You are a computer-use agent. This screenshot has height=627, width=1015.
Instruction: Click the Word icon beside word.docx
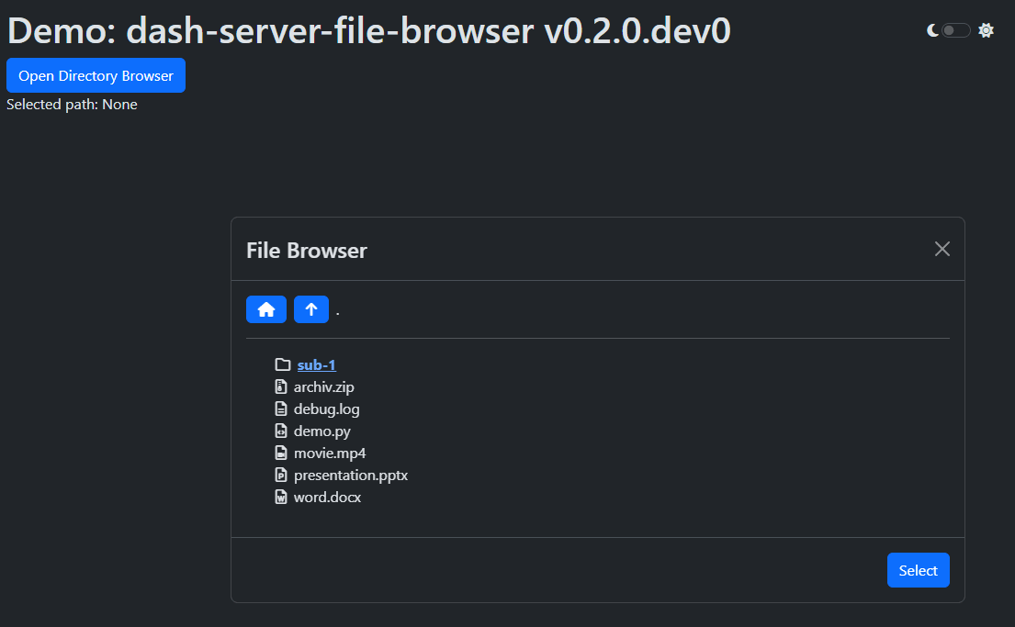click(281, 496)
